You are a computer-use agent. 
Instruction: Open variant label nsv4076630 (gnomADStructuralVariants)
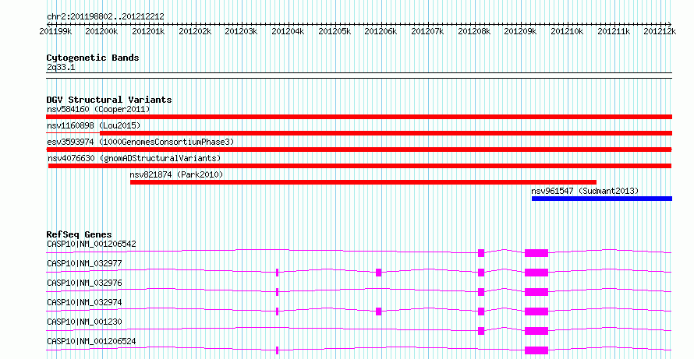pyautogui.click(x=135, y=158)
